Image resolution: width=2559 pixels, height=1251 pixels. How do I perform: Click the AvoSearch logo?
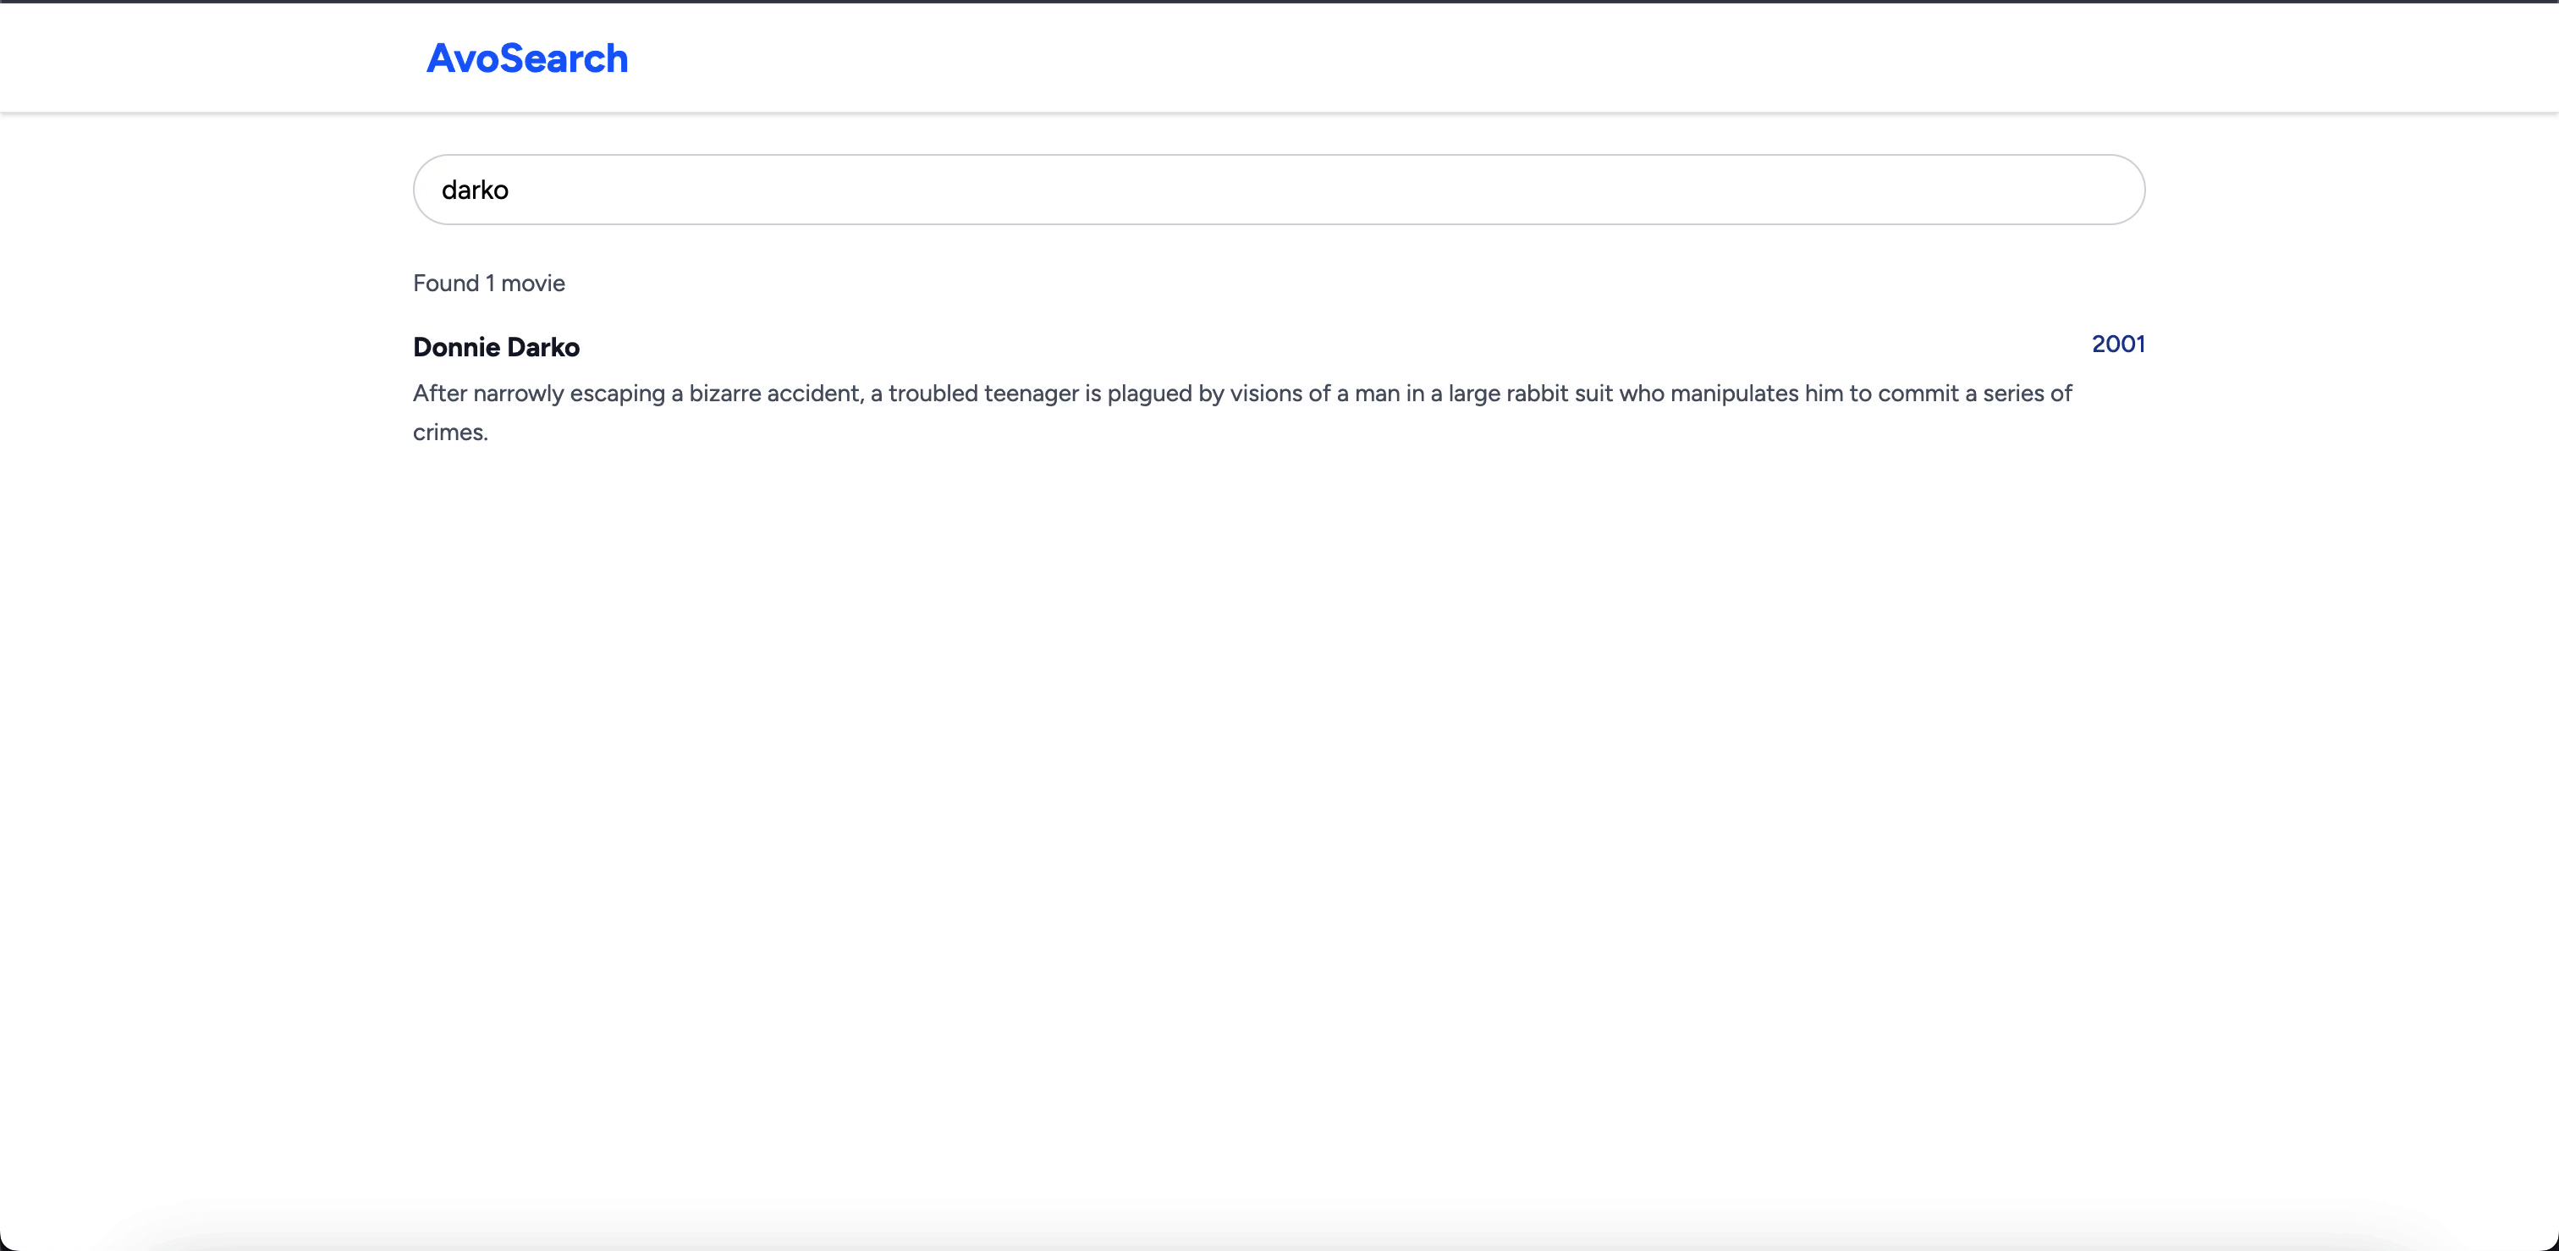[526, 58]
